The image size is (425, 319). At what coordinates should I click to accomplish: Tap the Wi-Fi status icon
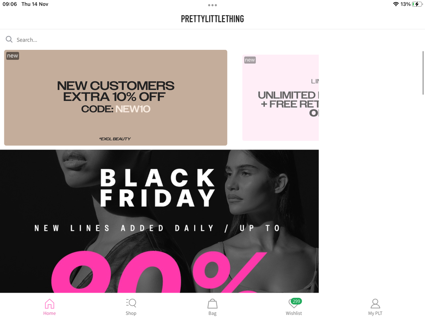pyautogui.click(x=396, y=4)
